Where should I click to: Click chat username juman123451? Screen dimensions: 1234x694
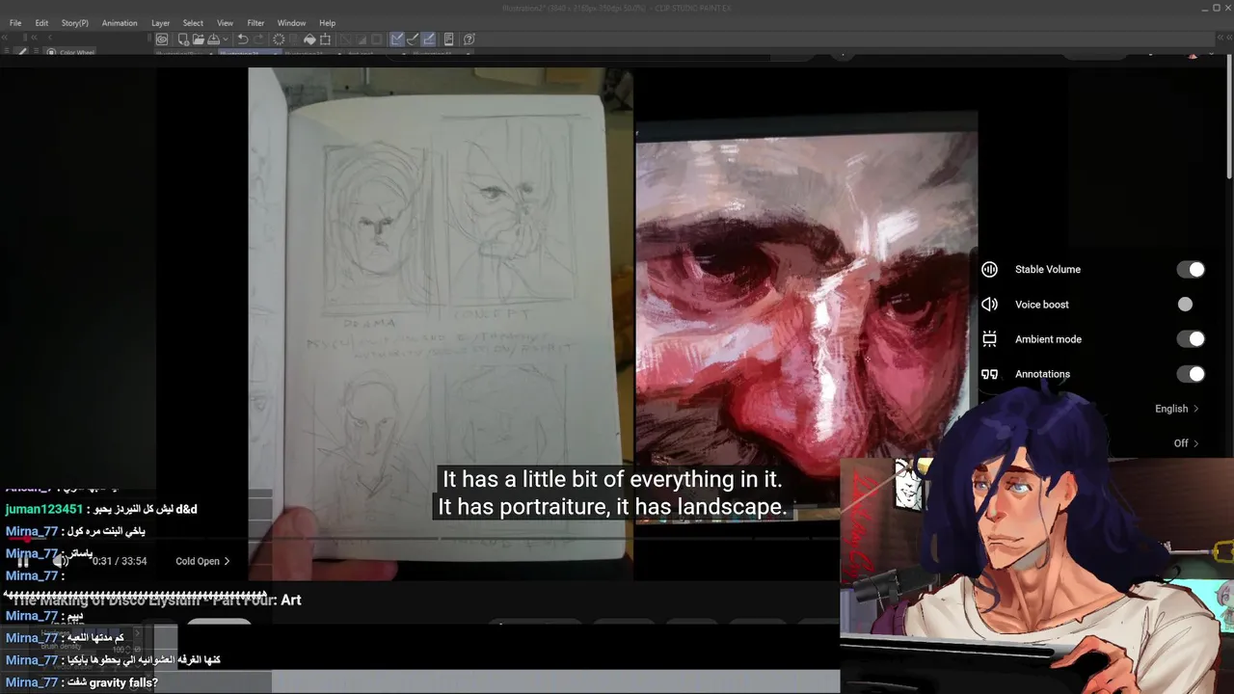[44, 509]
